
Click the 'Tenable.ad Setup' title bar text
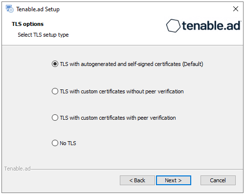tap(38, 9)
